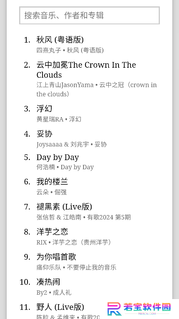Select 云中加冕The Crown In The Clouds track
This screenshot has height=319, width=179.
pos(86,70)
